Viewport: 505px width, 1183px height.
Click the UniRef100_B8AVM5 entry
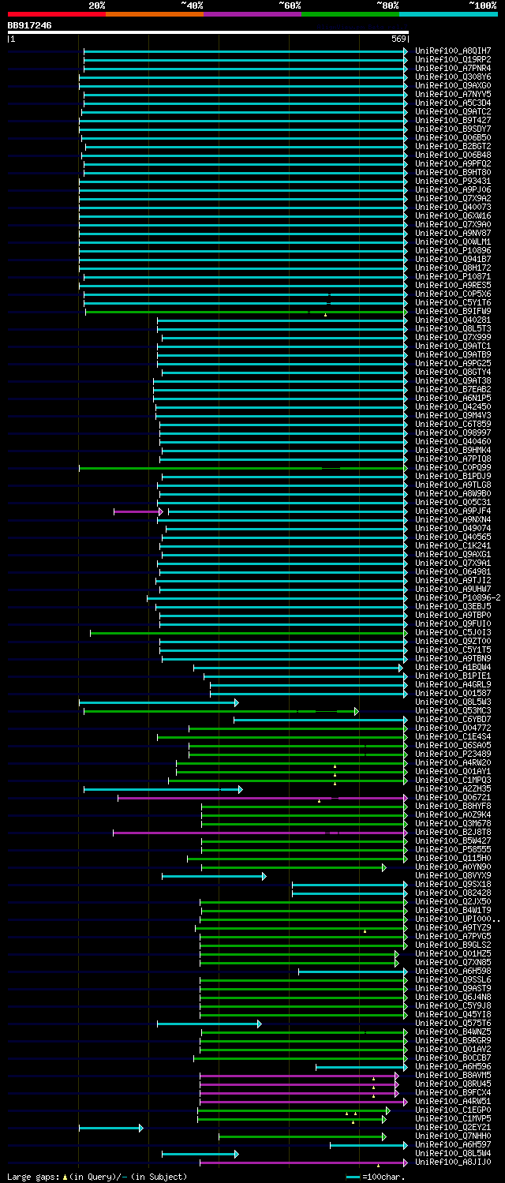click(x=453, y=1075)
